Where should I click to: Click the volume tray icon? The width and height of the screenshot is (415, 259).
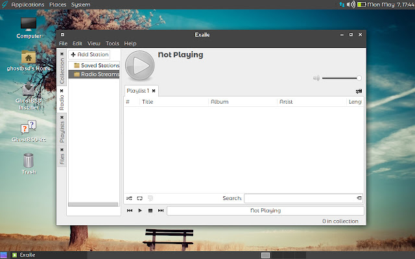351,5
